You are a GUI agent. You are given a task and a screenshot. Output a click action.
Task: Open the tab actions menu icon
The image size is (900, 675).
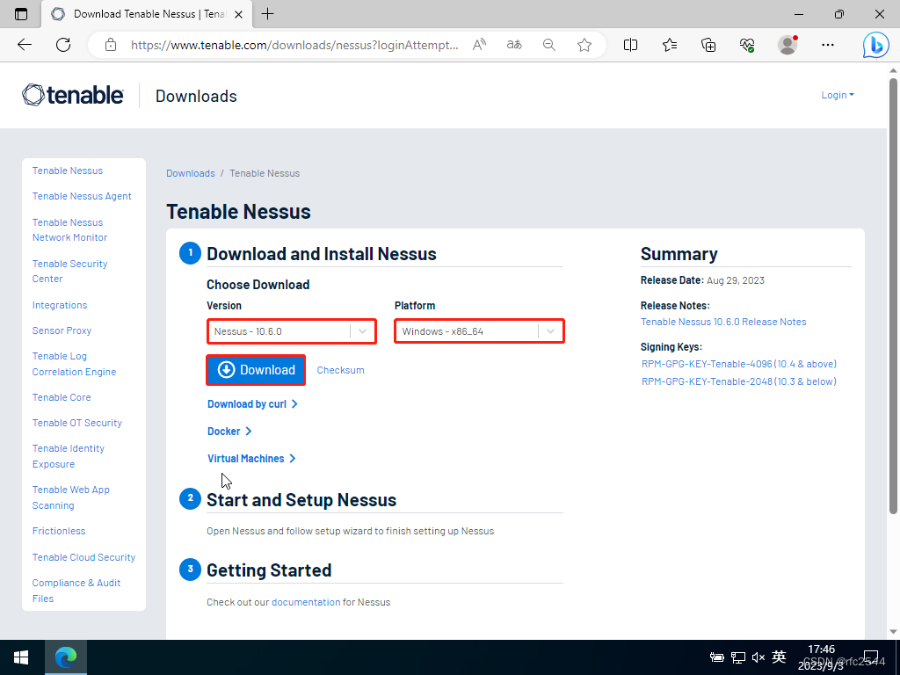[21, 14]
